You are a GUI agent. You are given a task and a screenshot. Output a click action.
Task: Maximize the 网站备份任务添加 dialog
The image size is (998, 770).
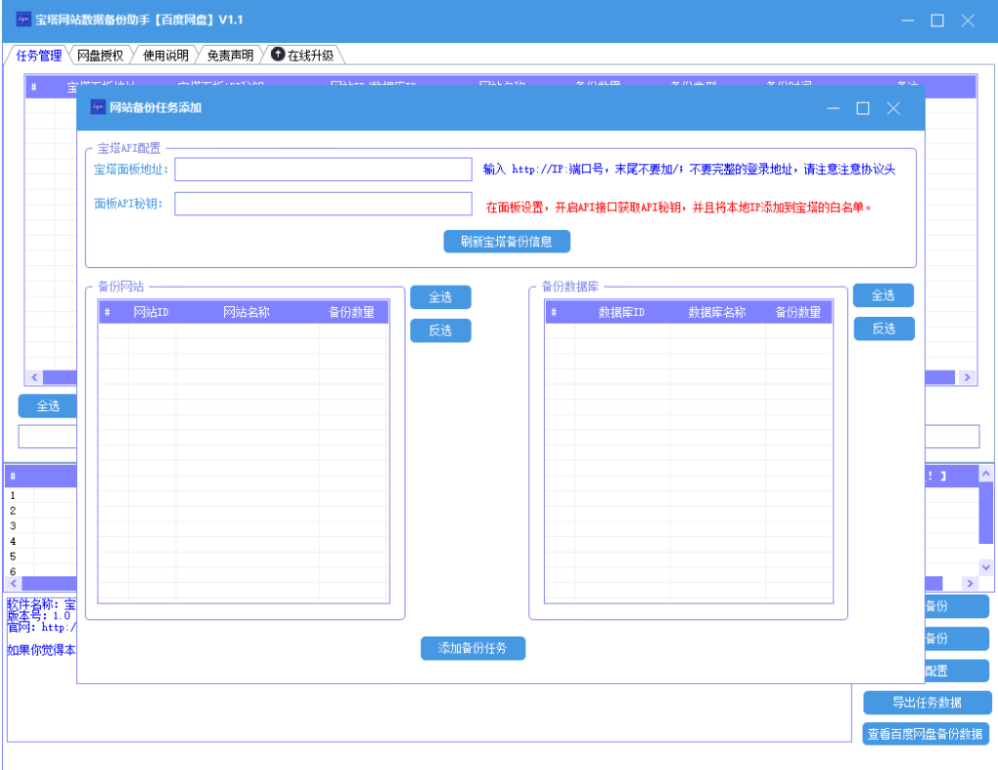click(x=864, y=108)
